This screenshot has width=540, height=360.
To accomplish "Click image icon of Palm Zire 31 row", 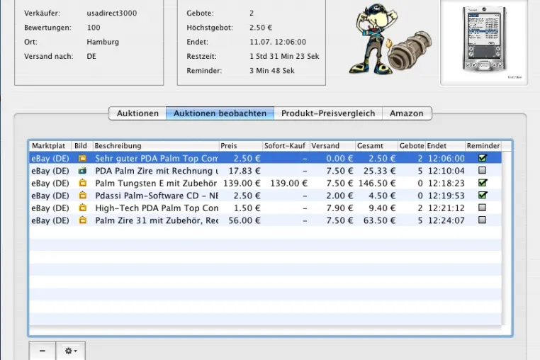I will pyautogui.click(x=82, y=220).
